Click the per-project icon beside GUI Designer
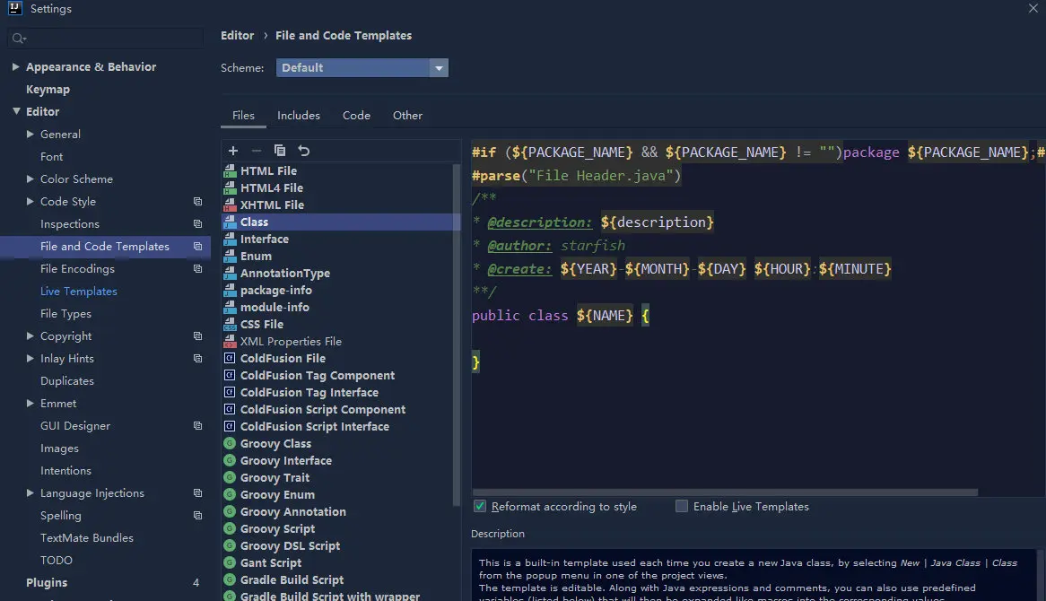 [x=197, y=425]
